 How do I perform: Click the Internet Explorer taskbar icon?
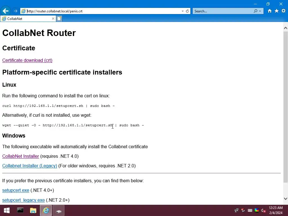(46, 210)
